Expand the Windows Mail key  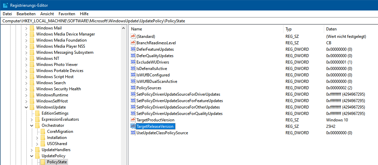click(26, 28)
